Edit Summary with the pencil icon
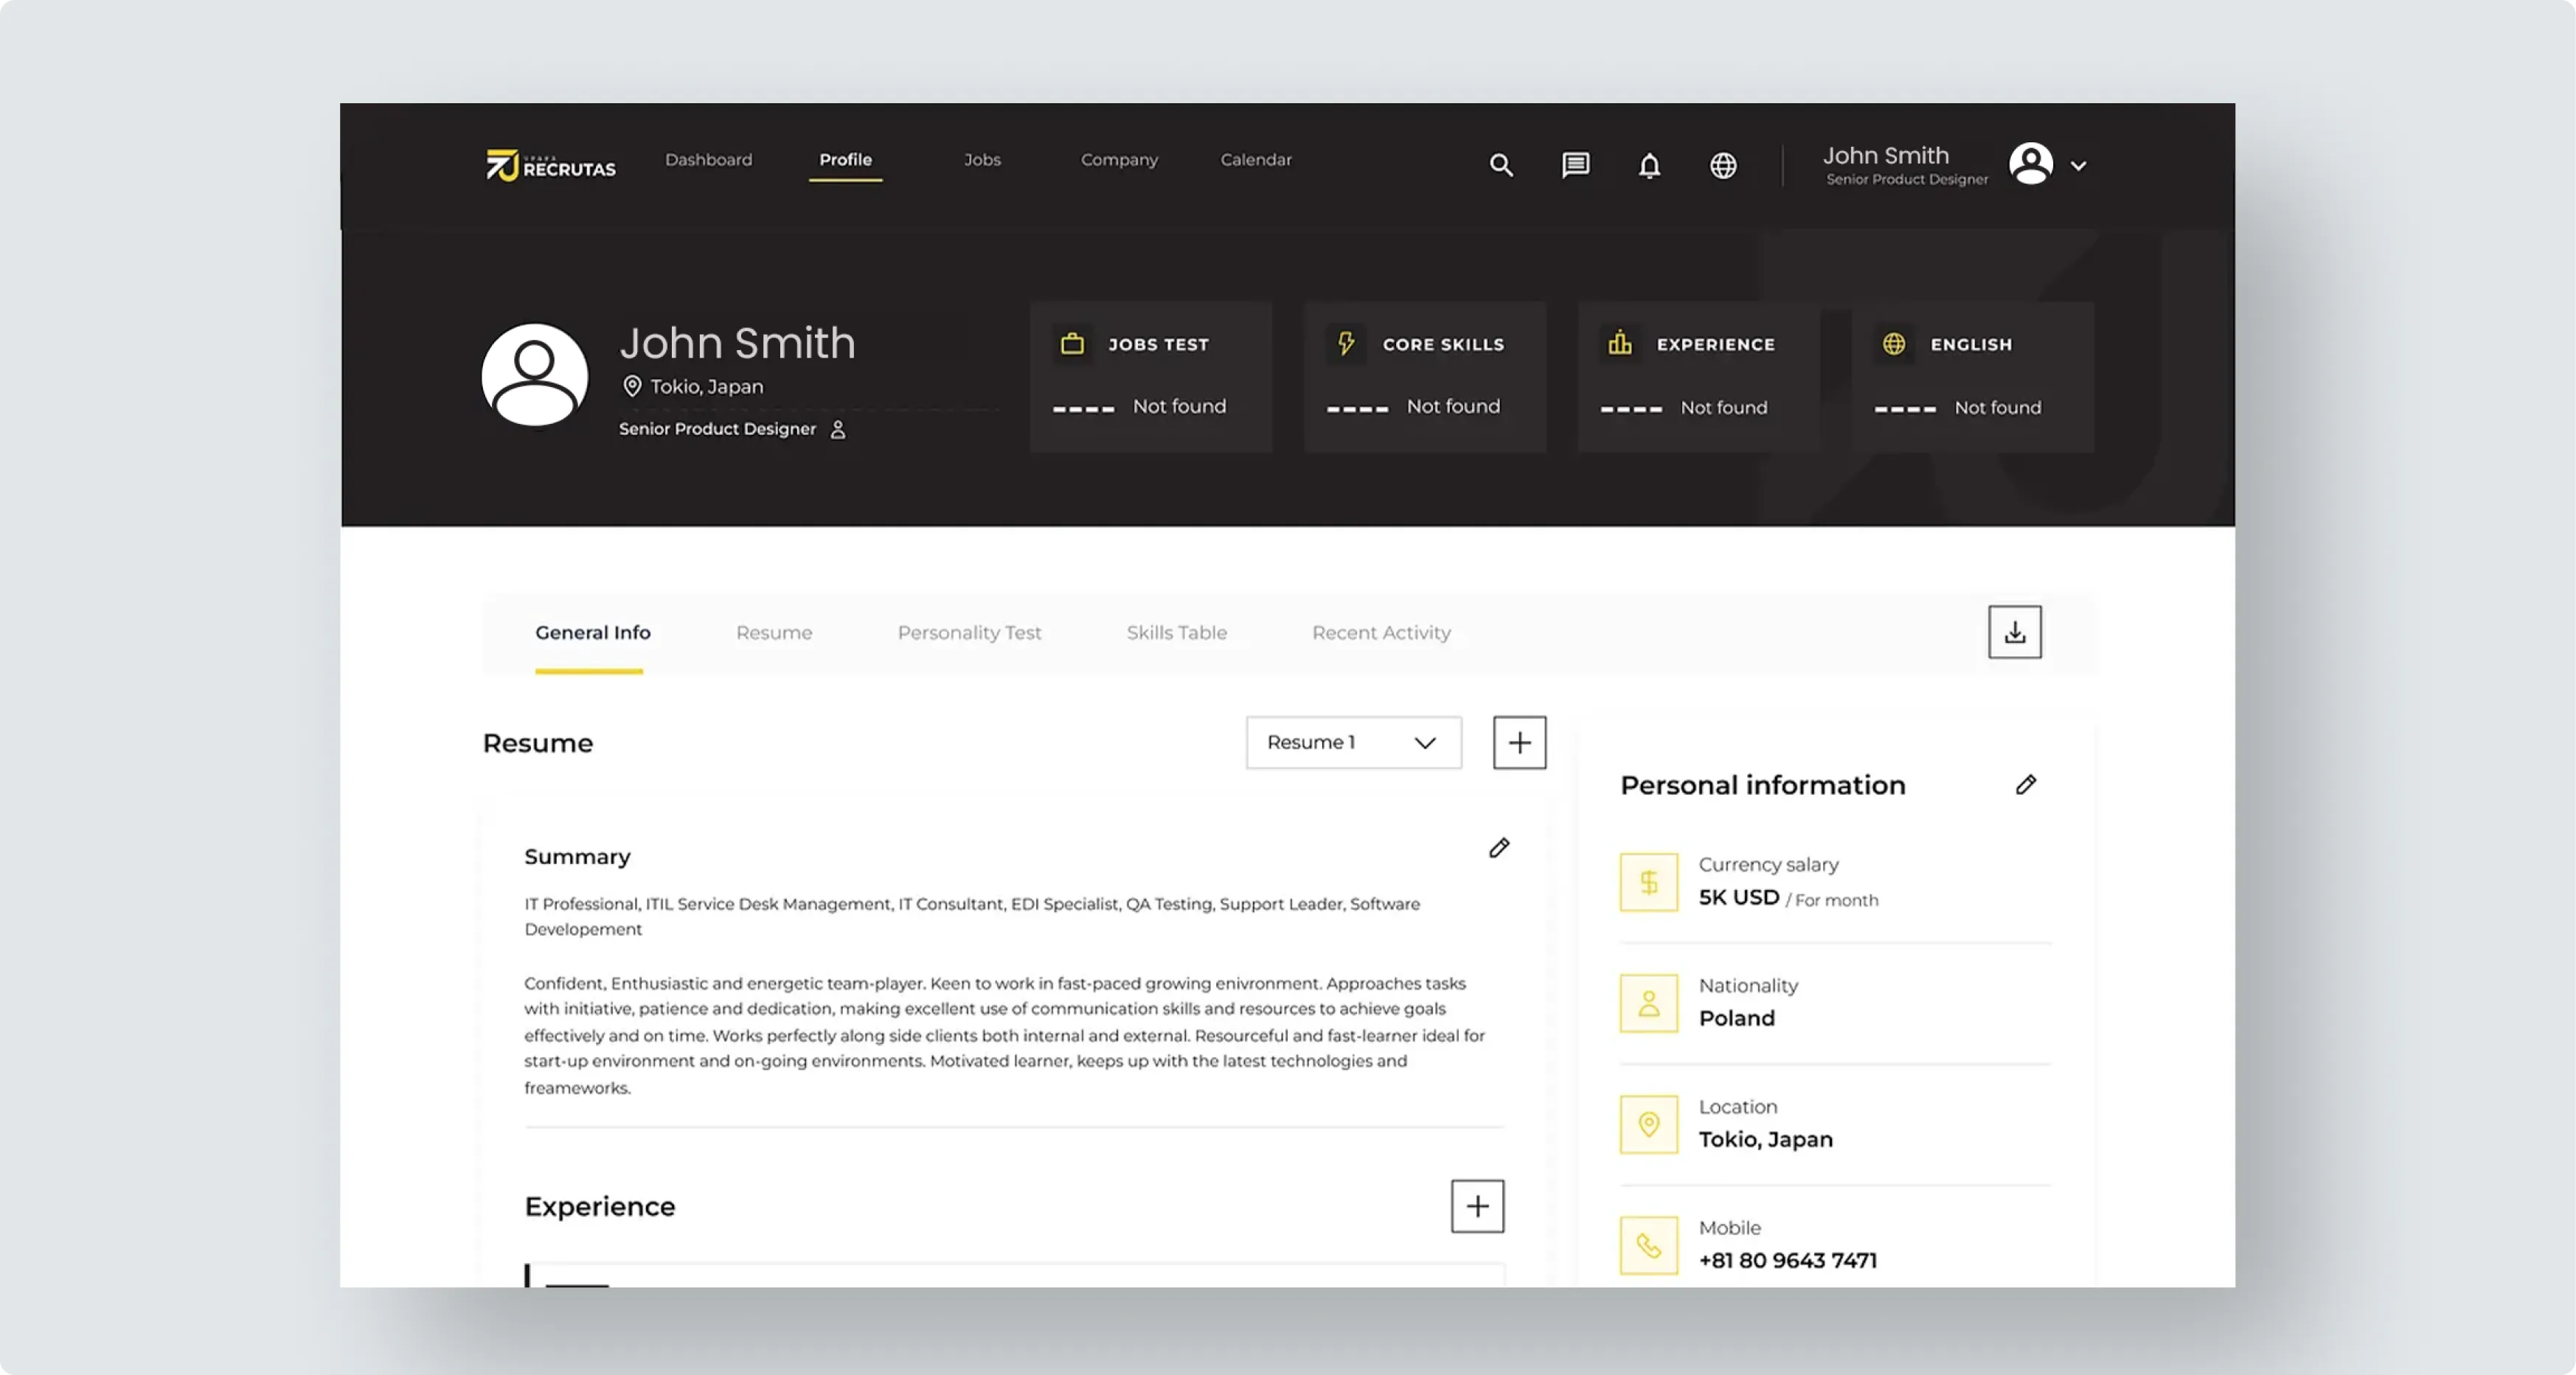This screenshot has height=1375, width=2576. (x=1498, y=848)
